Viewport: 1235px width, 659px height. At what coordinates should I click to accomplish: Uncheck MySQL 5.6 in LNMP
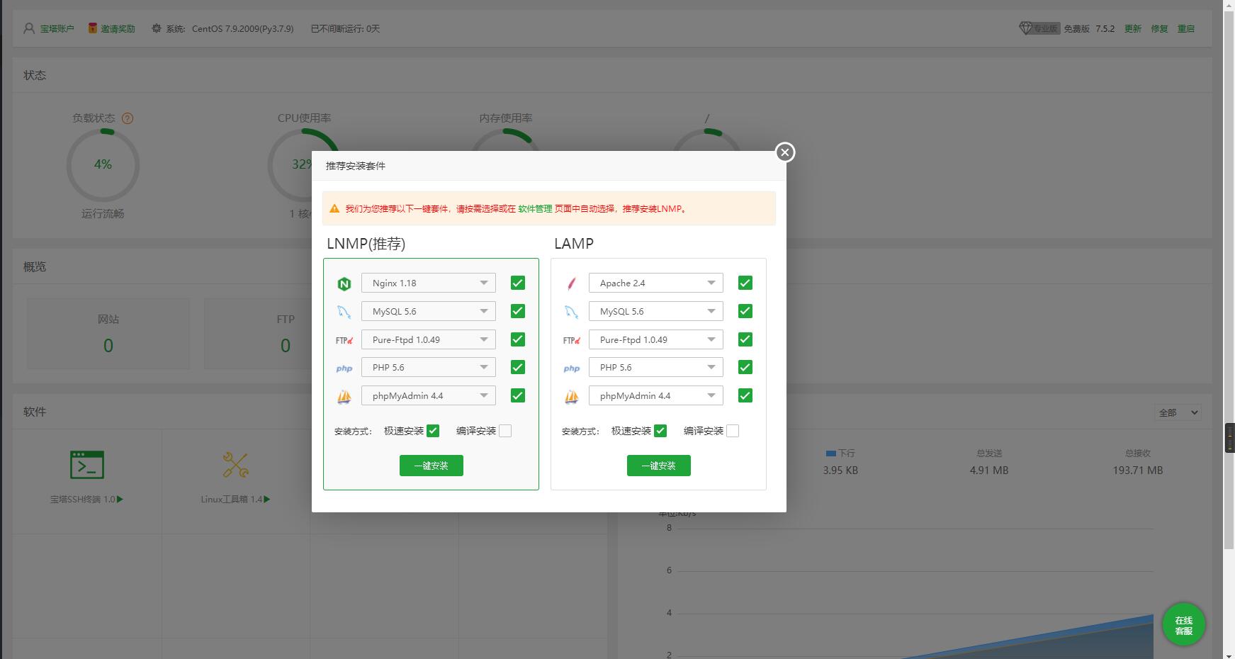(x=518, y=311)
